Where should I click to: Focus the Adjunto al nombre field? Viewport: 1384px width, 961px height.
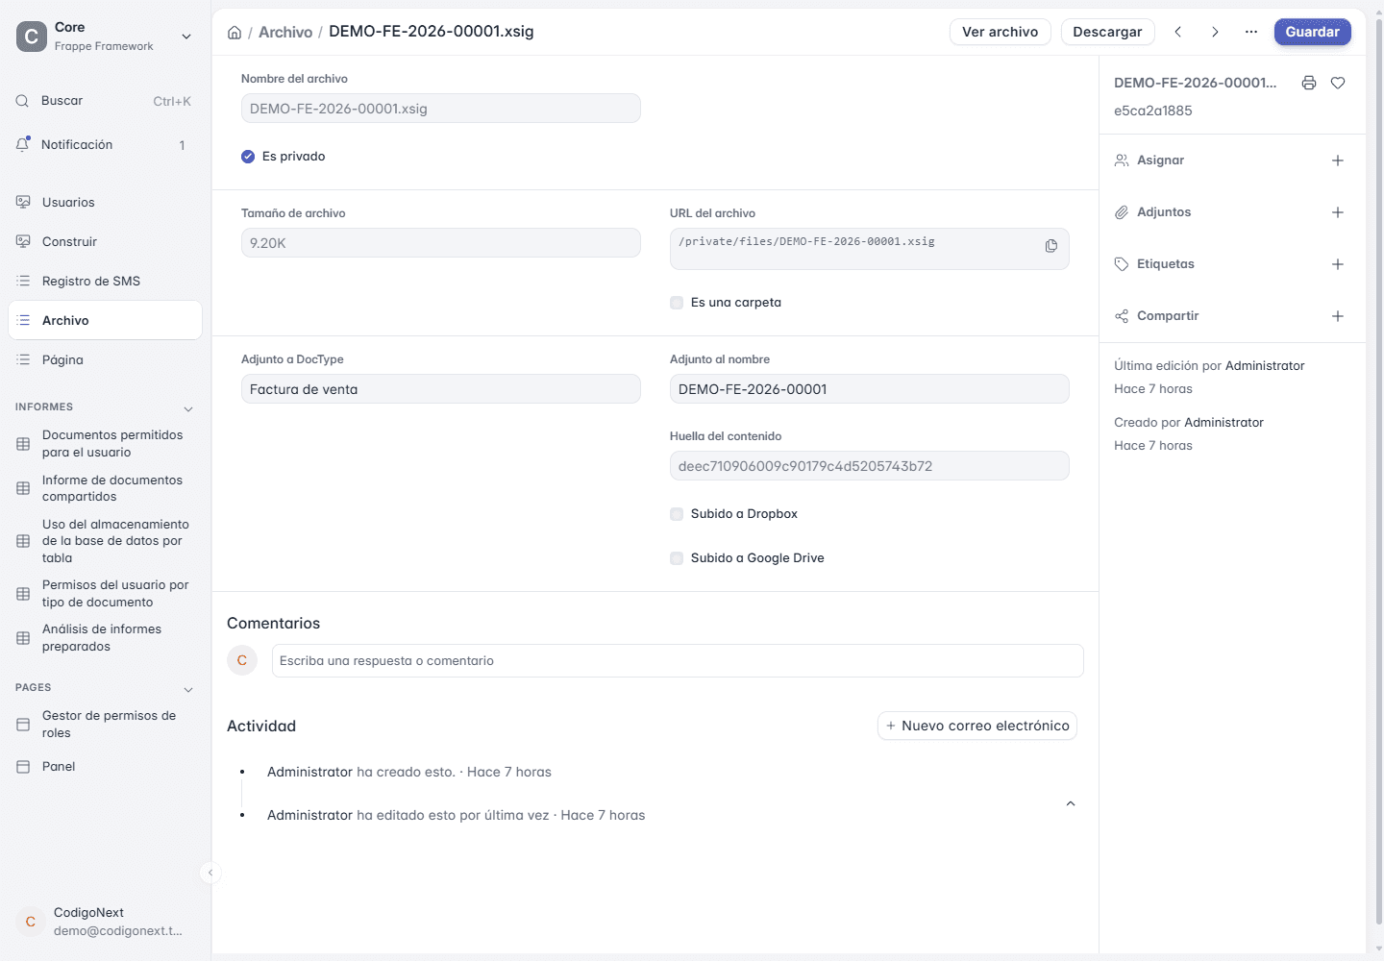pyautogui.click(x=870, y=389)
